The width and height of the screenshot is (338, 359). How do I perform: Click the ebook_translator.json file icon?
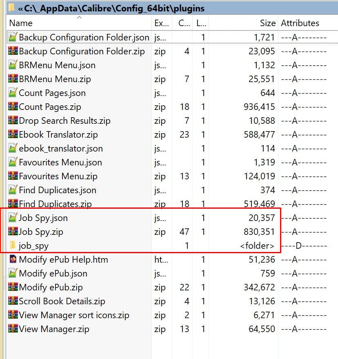point(13,148)
